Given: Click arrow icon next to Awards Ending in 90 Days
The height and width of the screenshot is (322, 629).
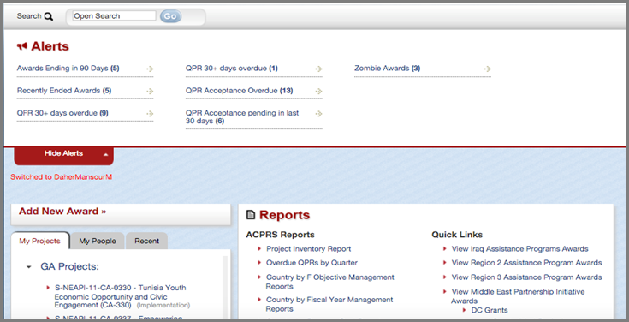Looking at the screenshot, I should 150,69.
